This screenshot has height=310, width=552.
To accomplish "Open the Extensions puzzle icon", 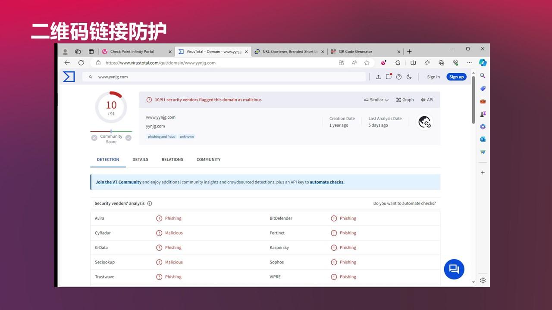I will coord(398,63).
